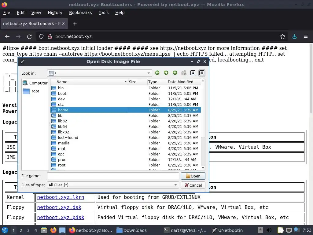This screenshot has height=235, width=313.
Task: Open the History menu
Action: [55, 13]
